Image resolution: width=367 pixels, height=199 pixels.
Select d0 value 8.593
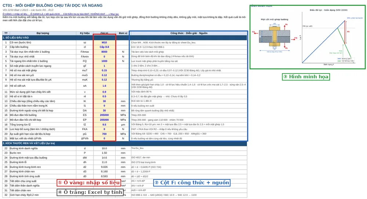(104, 176)
